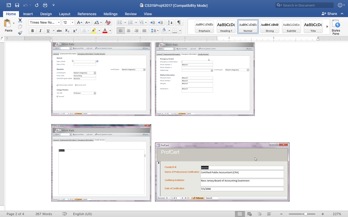
Task: Click the Undo arrow icon
Action: coord(25,5)
